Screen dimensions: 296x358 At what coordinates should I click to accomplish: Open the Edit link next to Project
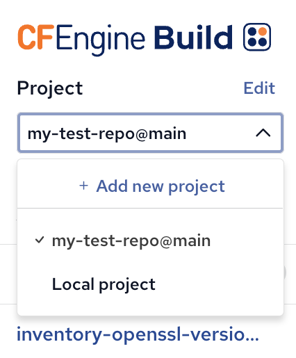(x=259, y=88)
